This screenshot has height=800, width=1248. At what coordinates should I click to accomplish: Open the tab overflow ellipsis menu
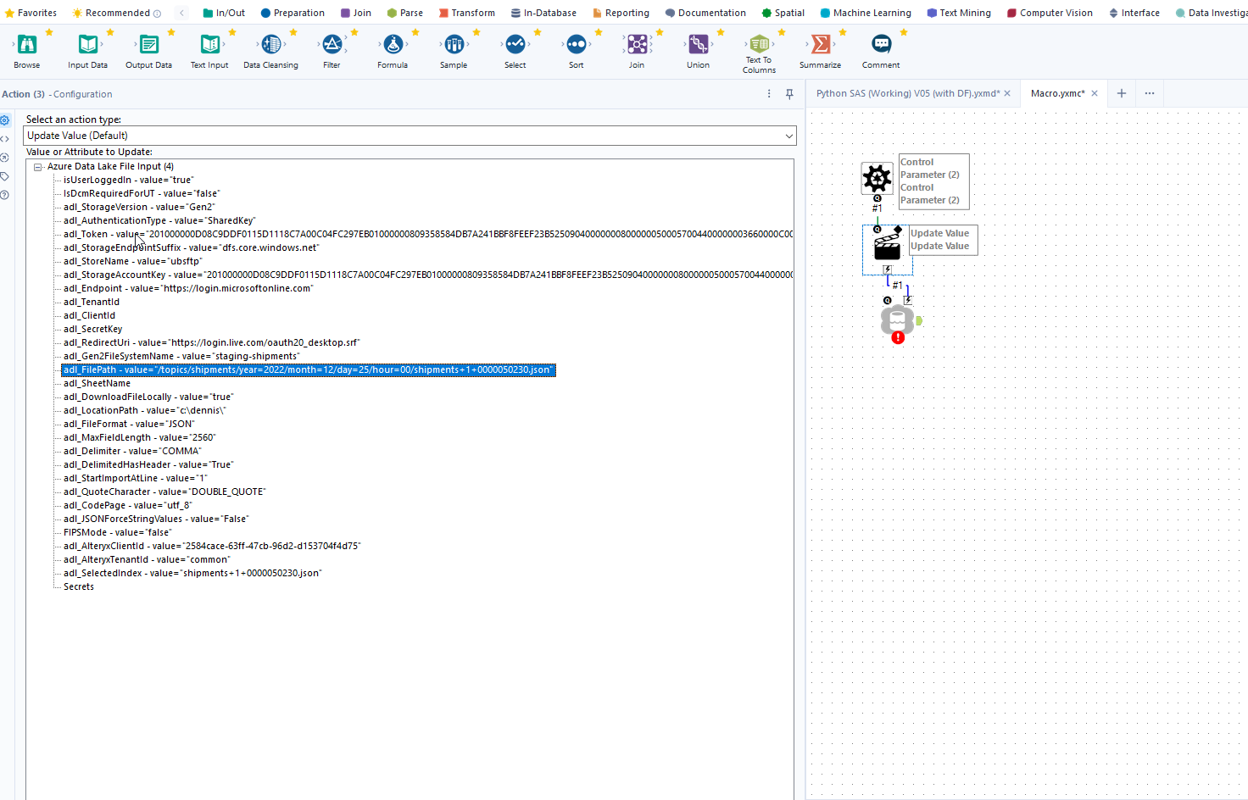pyautogui.click(x=1150, y=93)
